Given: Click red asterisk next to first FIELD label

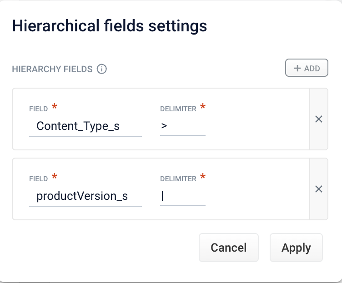Looking at the screenshot, I should 55,107.
